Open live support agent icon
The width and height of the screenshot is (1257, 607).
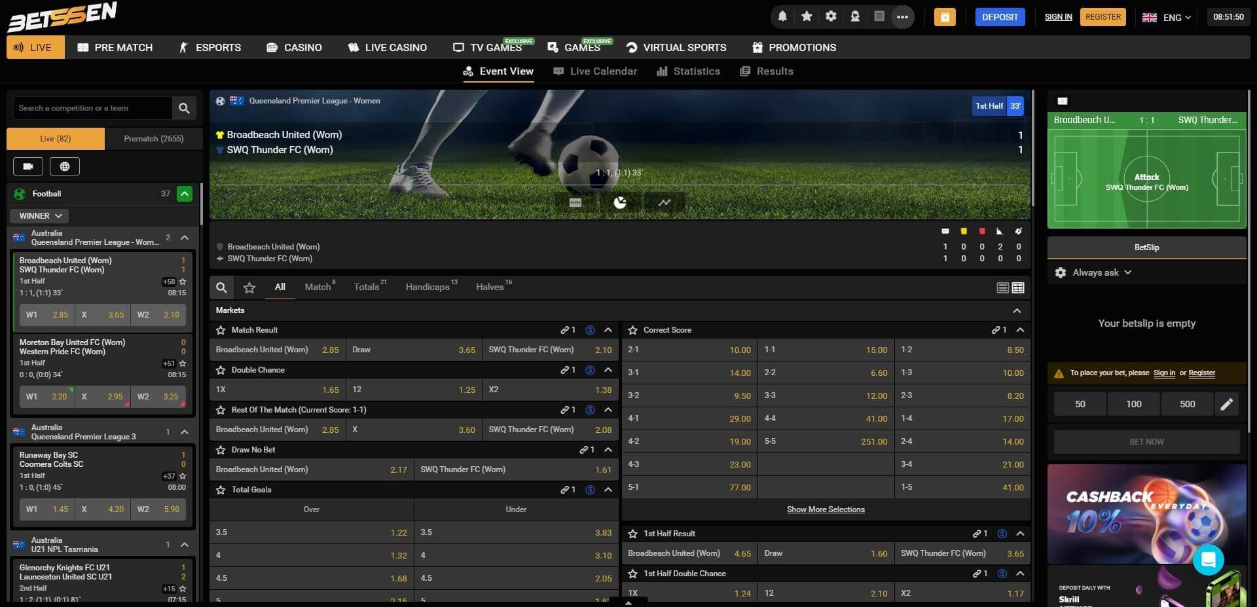[855, 16]
